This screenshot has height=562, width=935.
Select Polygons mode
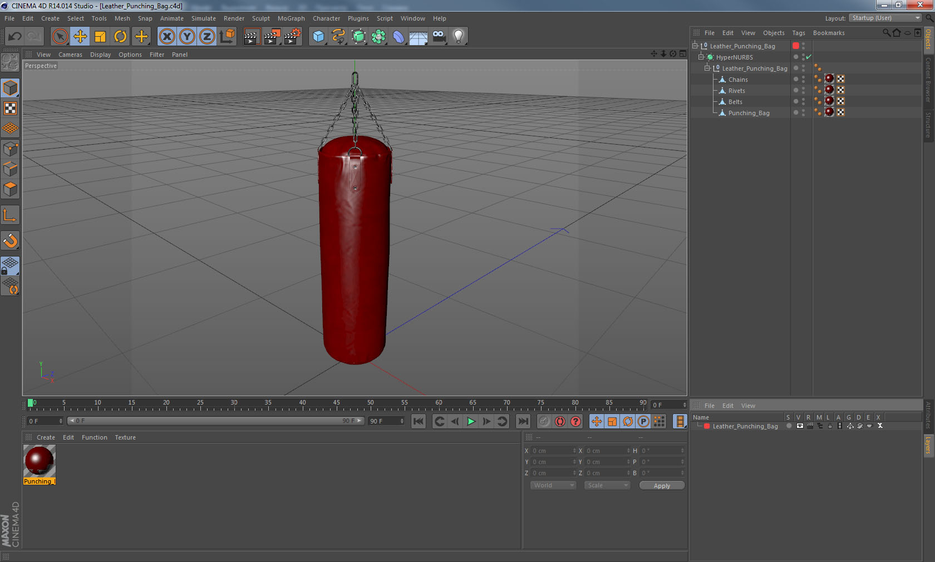[10, 189]
